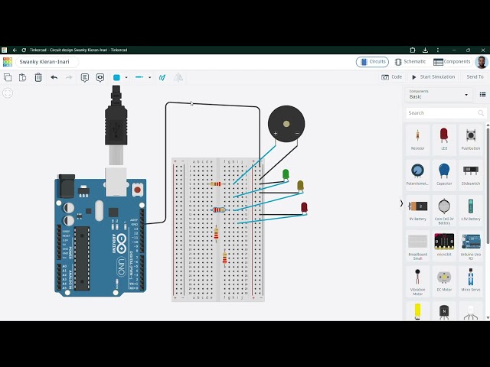
Task: Open the Code editor
Action: click(391, 76)
